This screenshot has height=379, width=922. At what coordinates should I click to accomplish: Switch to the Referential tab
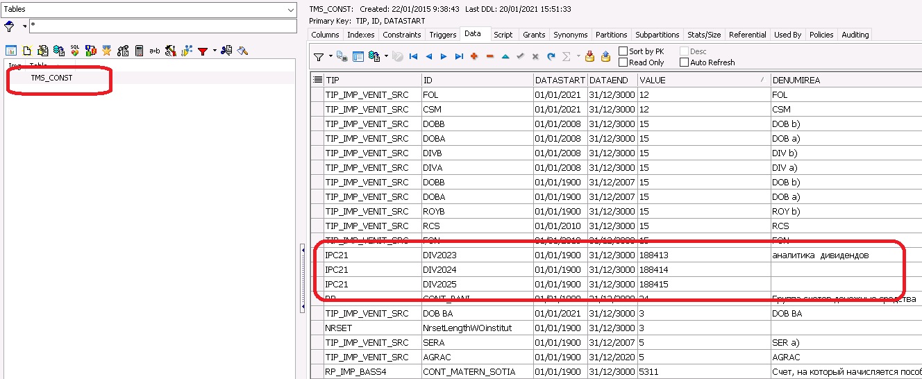pyautogui.click(x=748, y=35)
